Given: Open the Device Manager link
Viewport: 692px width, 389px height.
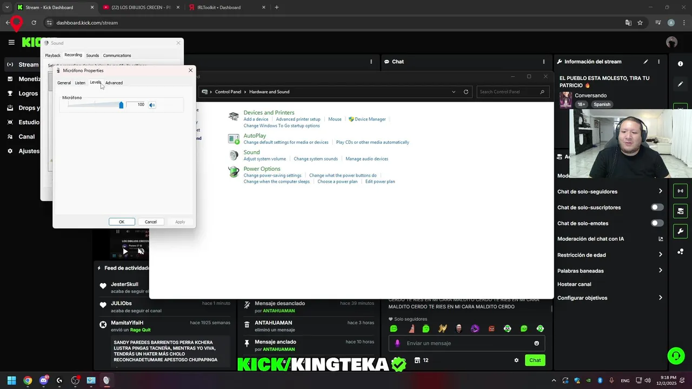Looking at the screenshot, I should coord(370,119).
